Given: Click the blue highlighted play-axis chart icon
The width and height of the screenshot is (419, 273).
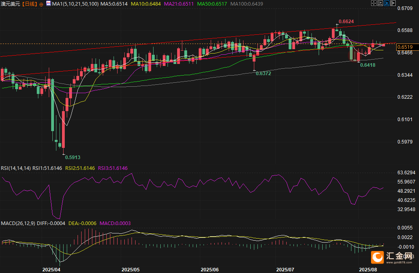Looking at the screenshot, I should coord(387,3).
